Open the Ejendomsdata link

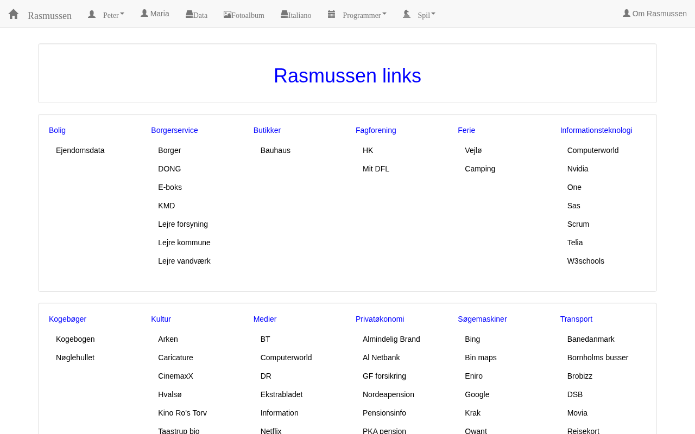[x=80, y=150]
